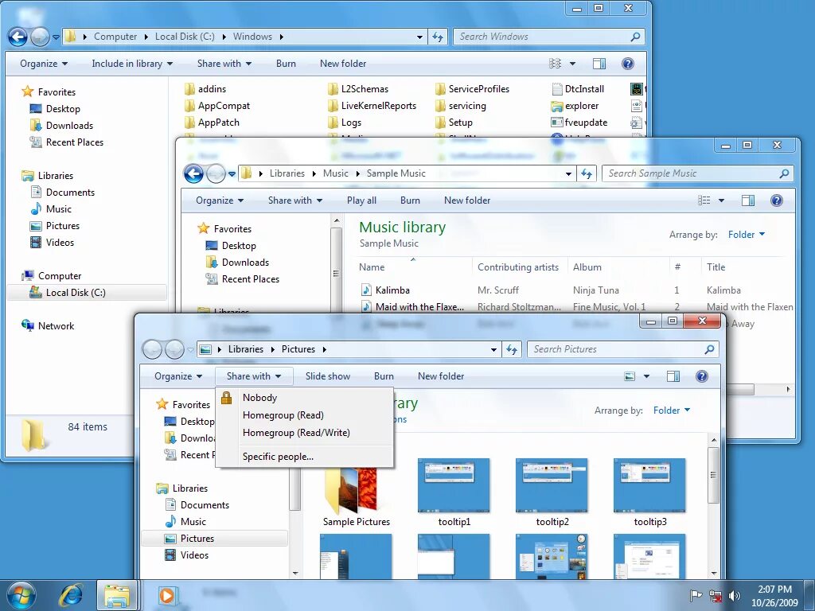Click the Search Pictures box
815x611 pixels.
tap(622, 350)
